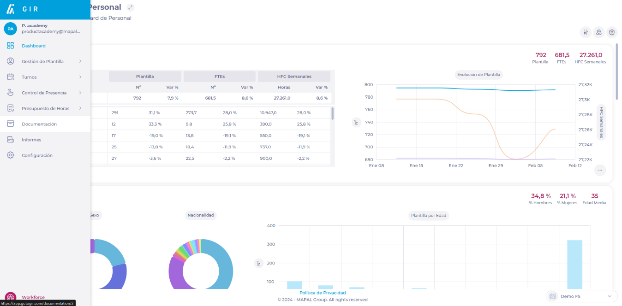
Task: Click the tallest bar in Plantilla por Edad
Action: click(574, 264)
